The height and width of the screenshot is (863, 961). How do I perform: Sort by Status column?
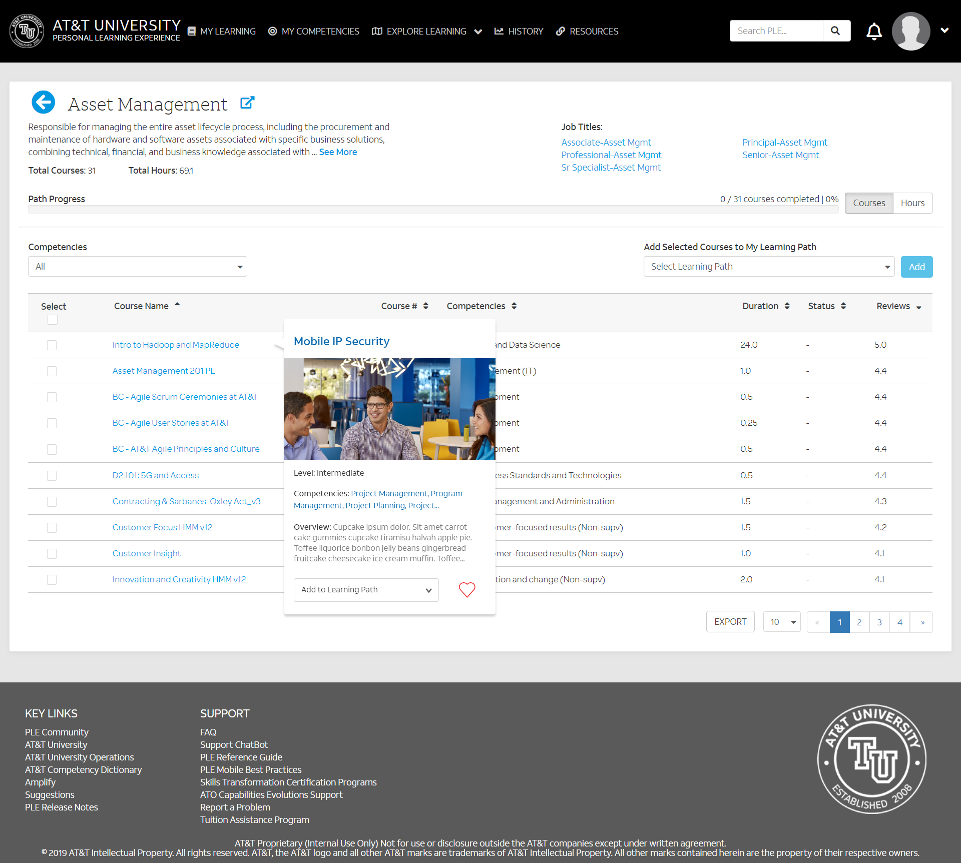click(843, 306)
